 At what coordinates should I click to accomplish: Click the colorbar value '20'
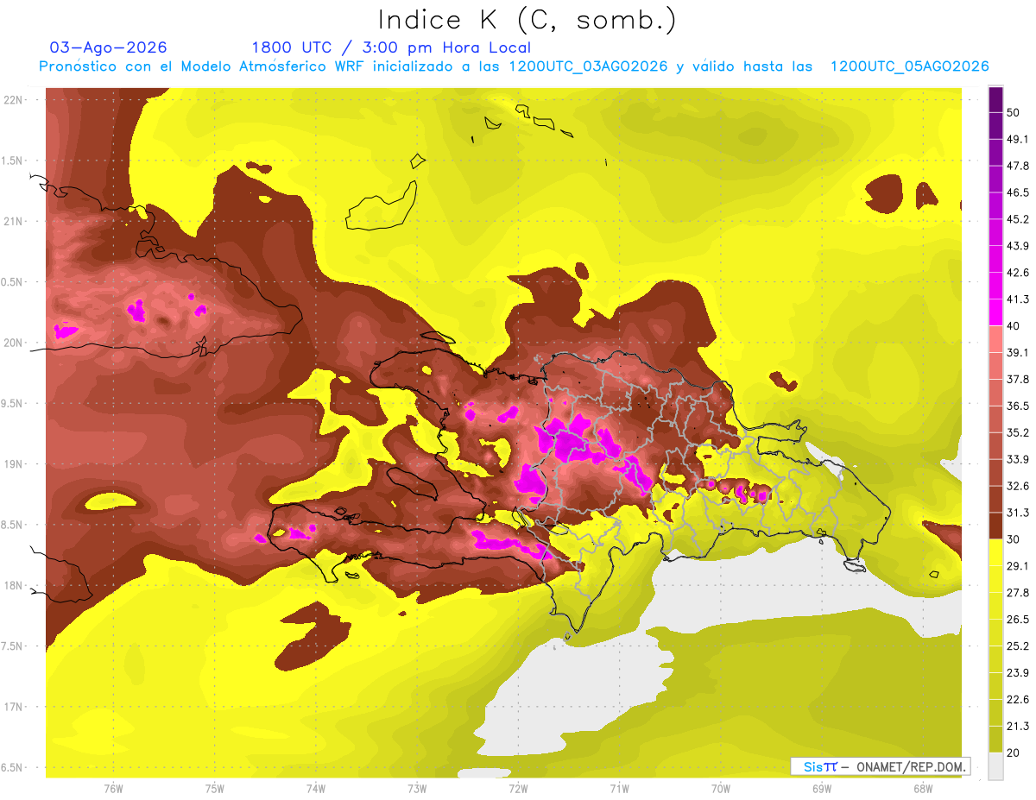(1014, 752)
